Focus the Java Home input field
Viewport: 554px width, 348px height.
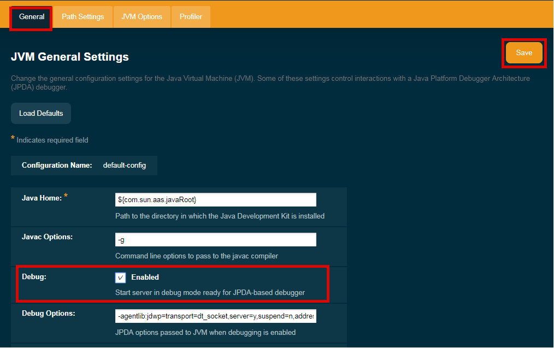coord(215,200)
